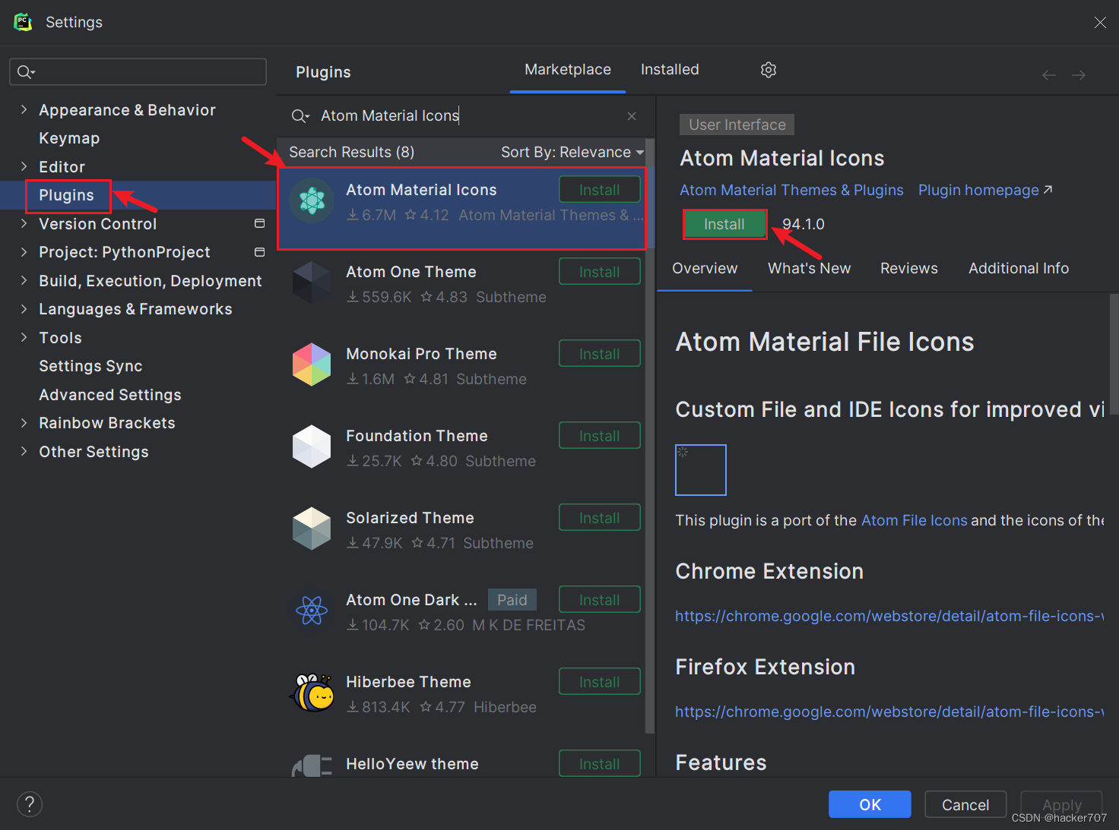Click the forward navigation arrow
The width and height of the screenshot is (1119, 830).
click(1079, 75)
